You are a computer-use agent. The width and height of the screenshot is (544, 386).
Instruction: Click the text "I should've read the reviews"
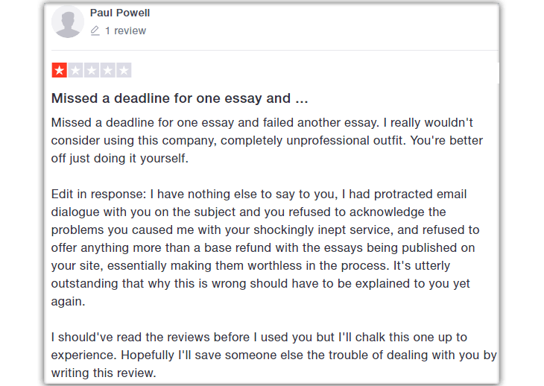pyautogui.click(x=133, y=338)
